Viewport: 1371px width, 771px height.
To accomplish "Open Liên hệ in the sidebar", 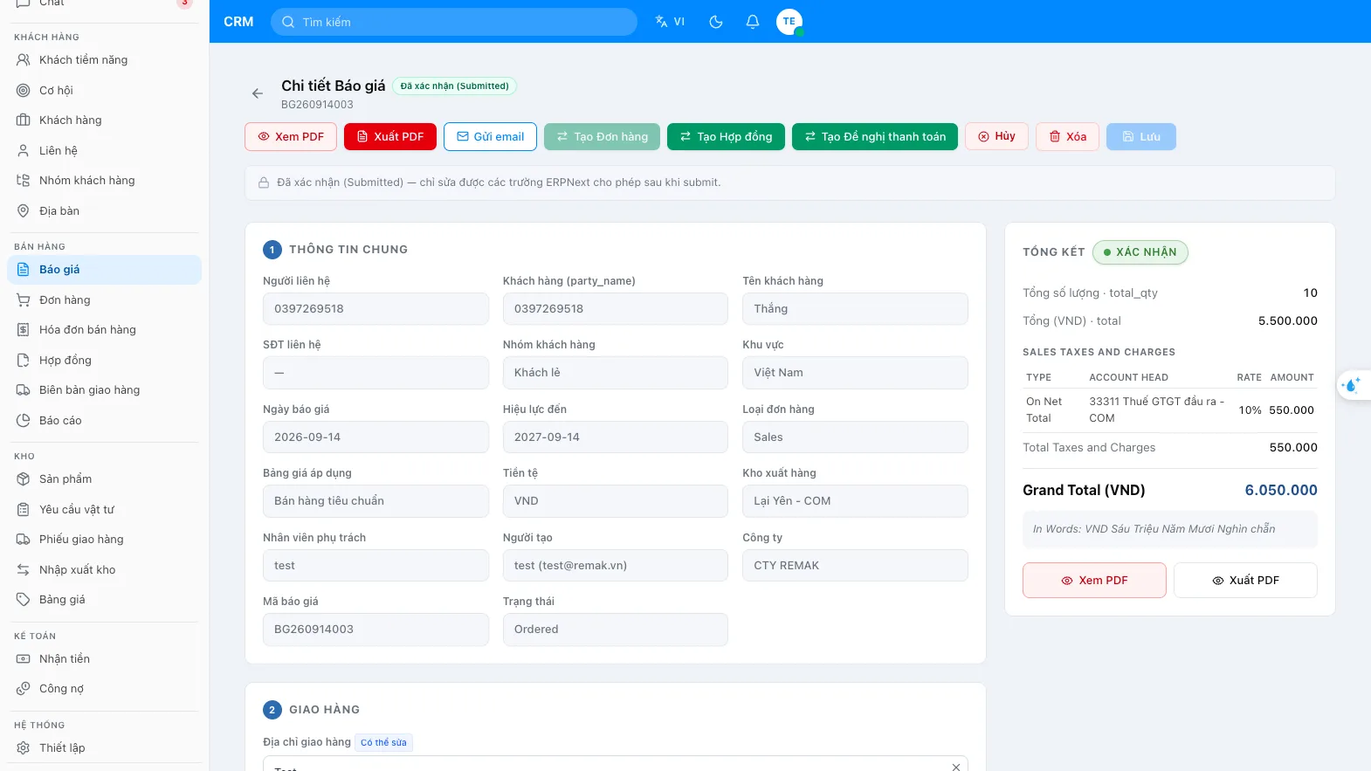I will coord(104,151).
